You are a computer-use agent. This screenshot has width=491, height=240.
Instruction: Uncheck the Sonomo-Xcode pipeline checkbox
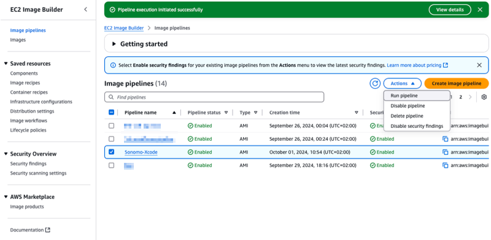click(x=111, y=152)
